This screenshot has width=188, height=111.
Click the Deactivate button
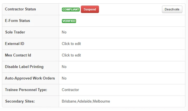[x=172, y=9]
